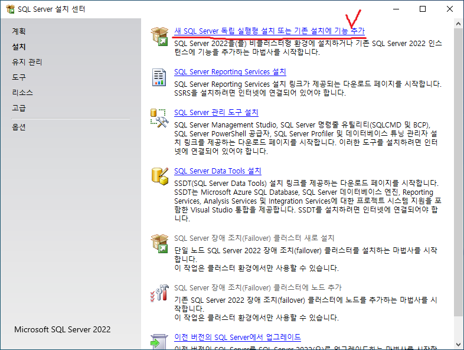The height and width of the screenshot is (350, 464).
Task: Switch to the 유지 관리 page
Action: [x=27, y=62]
